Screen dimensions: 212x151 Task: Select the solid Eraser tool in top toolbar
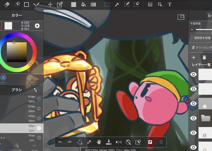pyautogui.click(x=7, y=4)
